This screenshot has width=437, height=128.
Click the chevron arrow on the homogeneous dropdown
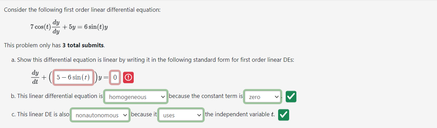pyautogui.click(x=163, y=97)
